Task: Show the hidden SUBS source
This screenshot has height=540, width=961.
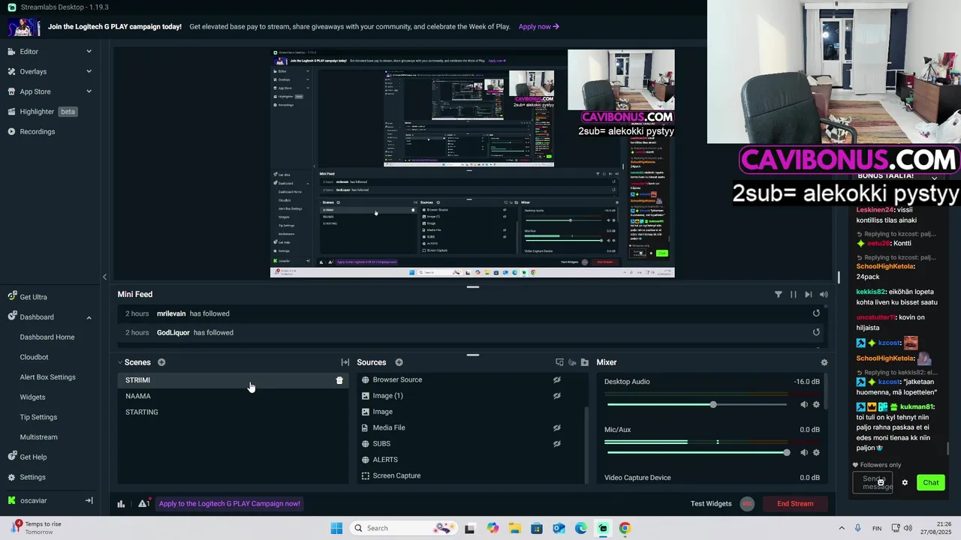Action: tap(557, 444)
